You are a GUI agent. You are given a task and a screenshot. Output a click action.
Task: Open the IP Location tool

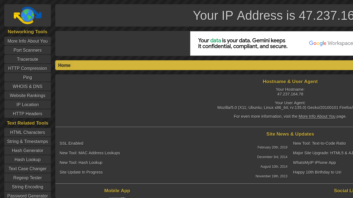tap(28, 105)
